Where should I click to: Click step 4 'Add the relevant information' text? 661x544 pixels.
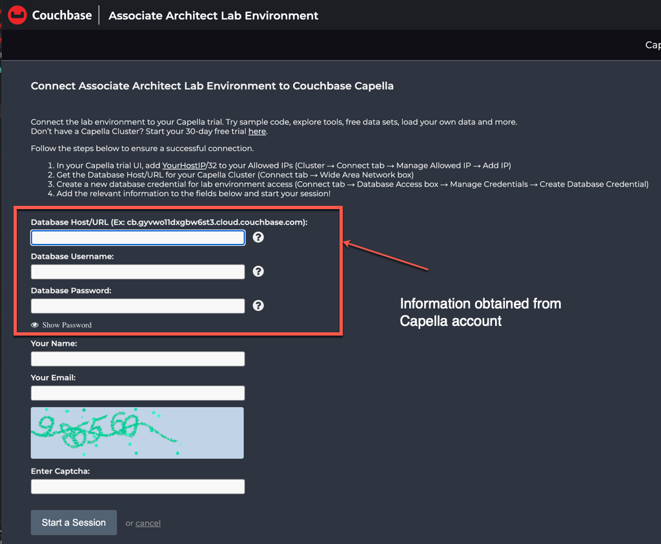194,194
